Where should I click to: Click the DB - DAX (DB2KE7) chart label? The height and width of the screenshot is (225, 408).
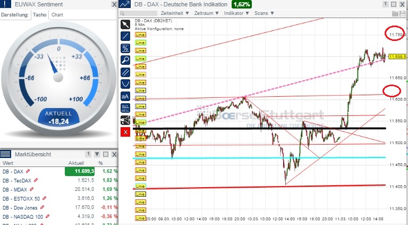point(153,21)
